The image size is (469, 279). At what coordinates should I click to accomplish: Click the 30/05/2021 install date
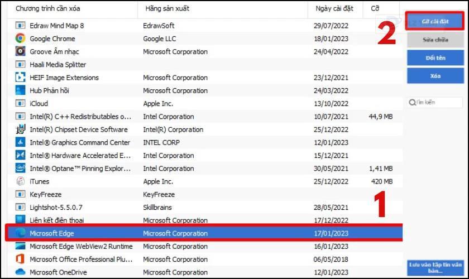(x=331, y=169)
